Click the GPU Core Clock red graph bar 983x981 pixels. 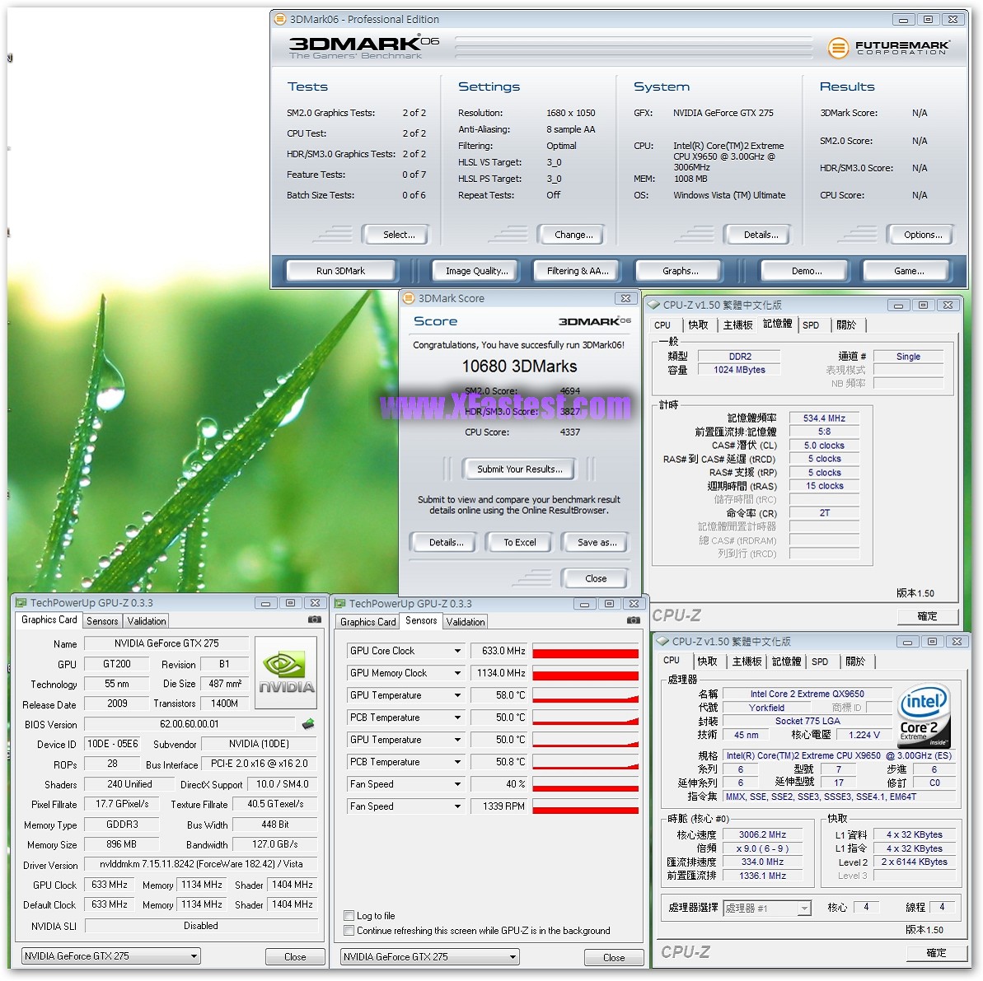585,652
